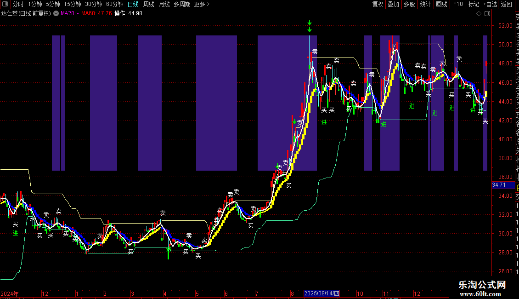Click the MA60: 47.76 indicator value
The image size is (519, 299).
click(x=96, y=14)
